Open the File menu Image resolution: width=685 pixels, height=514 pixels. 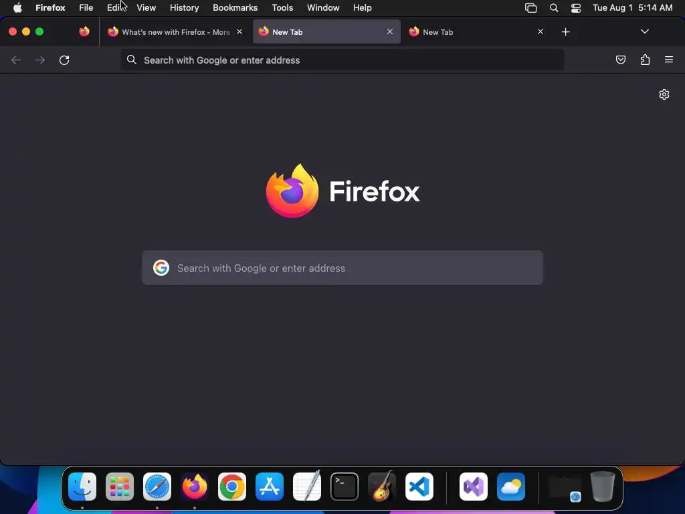point(86,8)
